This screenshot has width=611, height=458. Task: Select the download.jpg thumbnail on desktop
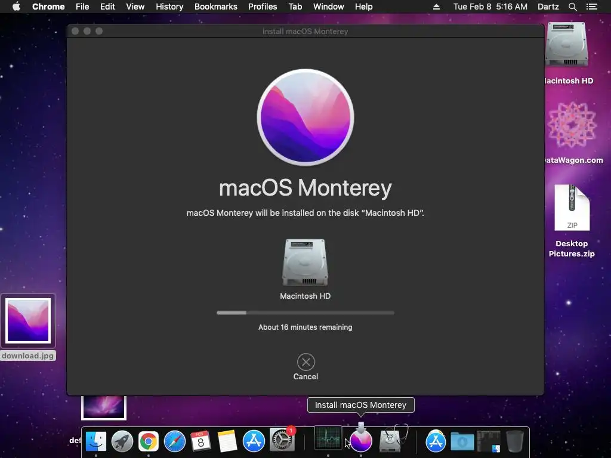[x=28, y=320]
